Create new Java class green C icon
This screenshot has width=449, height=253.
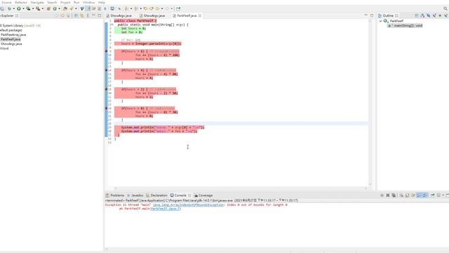55,8
